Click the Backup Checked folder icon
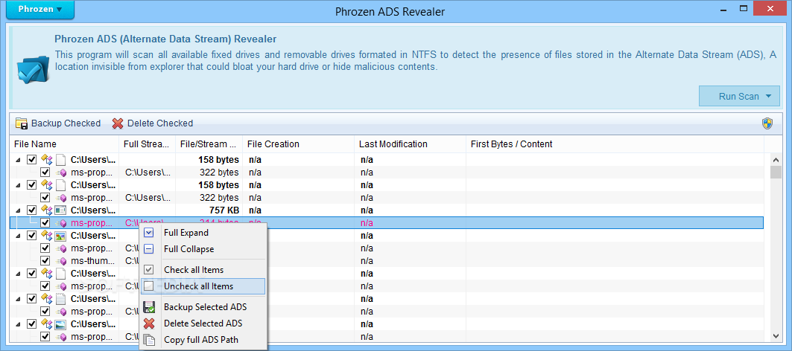Image resolution: width=792 pixels, height=351 pixels. tap(21, 123)
